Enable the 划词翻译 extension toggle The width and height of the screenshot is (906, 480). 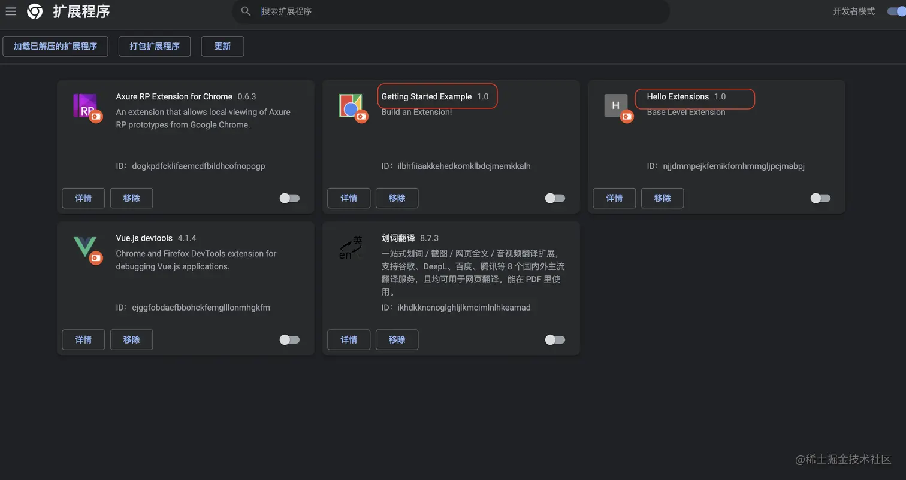(555, 339)
